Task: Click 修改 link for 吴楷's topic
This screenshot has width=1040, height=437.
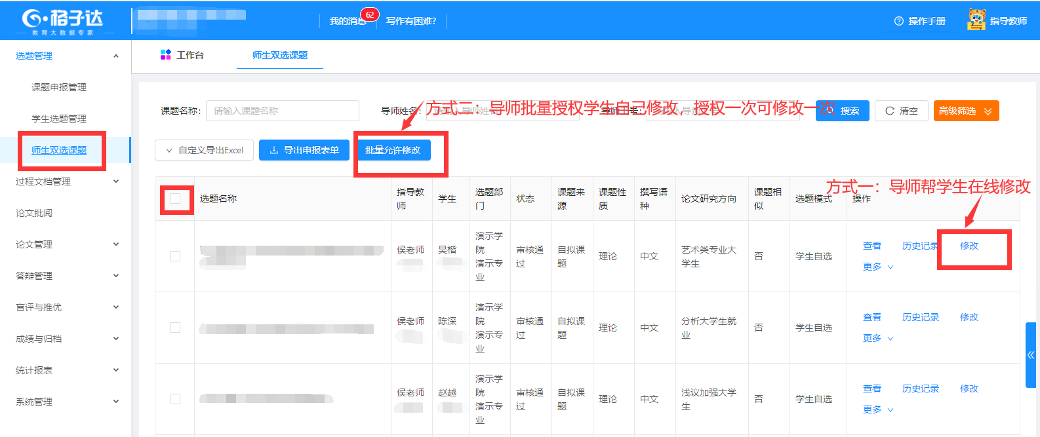Action: tap(969, 246)
